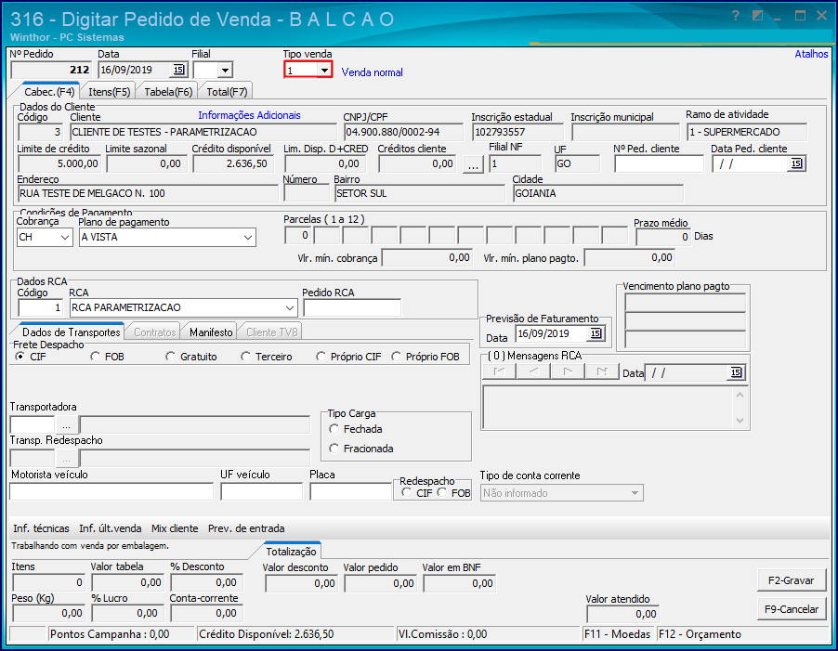The width and height of the screenshot is (838, 651).
Task: Open Inf. últ.venda option
Action: pos(111,528)
